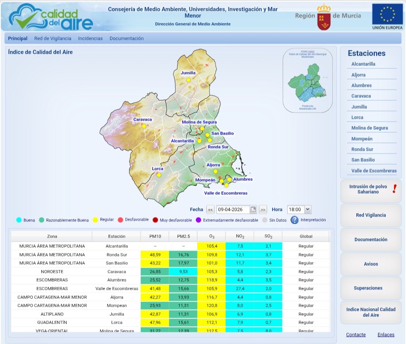This screenshot has width=406, height=344.
Task: Click the Buena cyan legend swatch
Action: (x=19, y=220)
